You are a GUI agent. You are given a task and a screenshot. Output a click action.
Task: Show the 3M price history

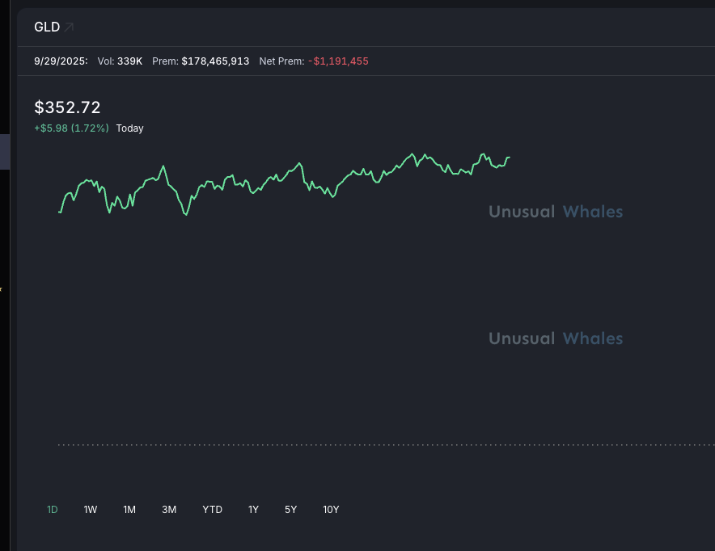[x=169, y=510]
